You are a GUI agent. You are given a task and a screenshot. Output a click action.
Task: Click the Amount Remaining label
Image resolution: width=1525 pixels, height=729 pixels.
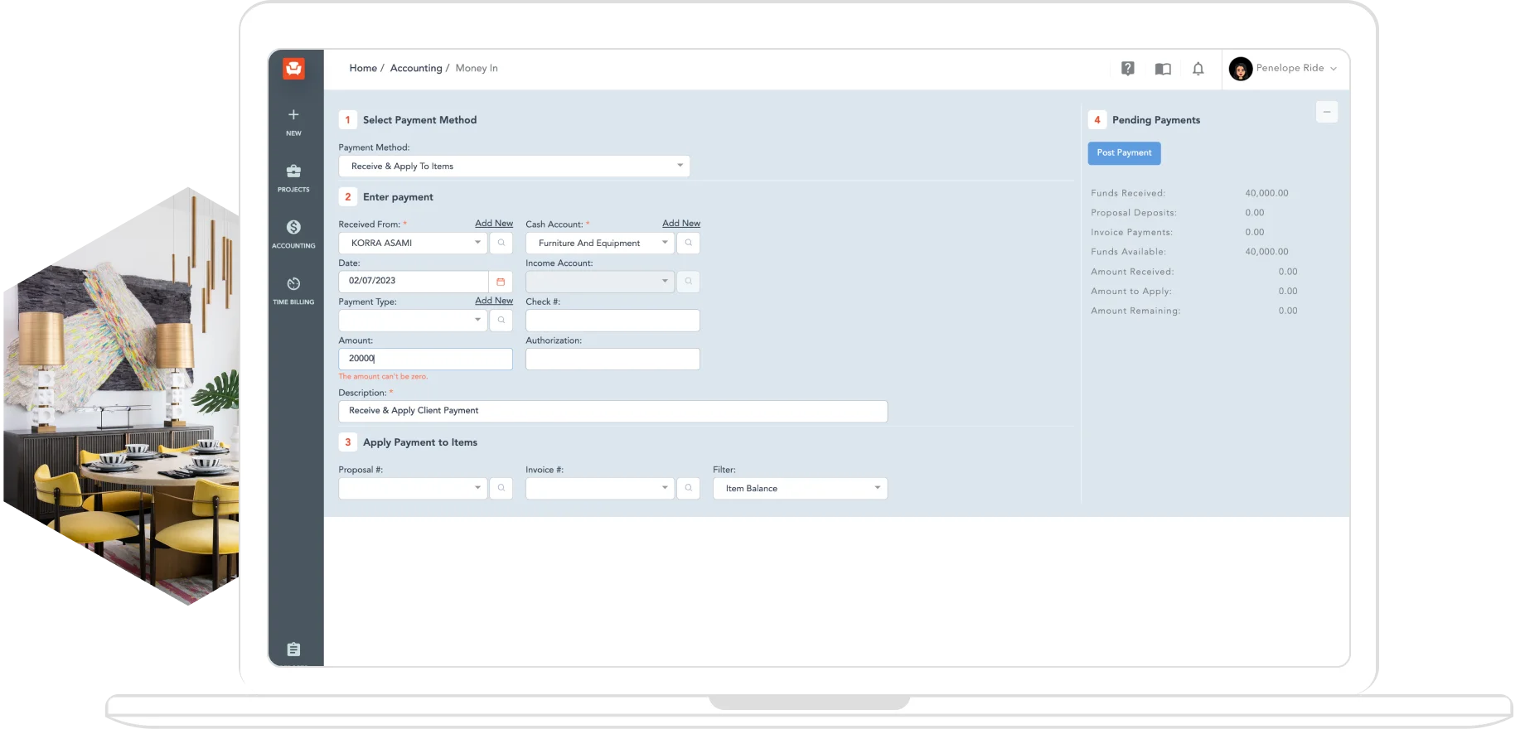coord(1135,311)
